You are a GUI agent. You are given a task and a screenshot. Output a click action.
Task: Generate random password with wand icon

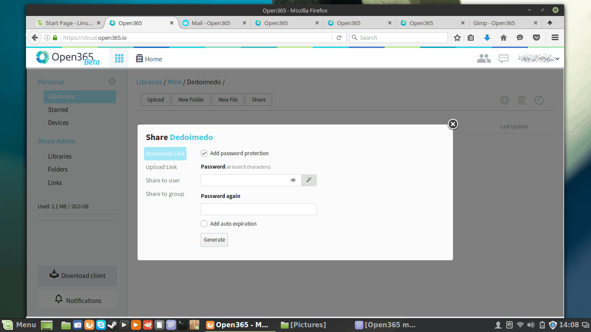tap(309, 180)
